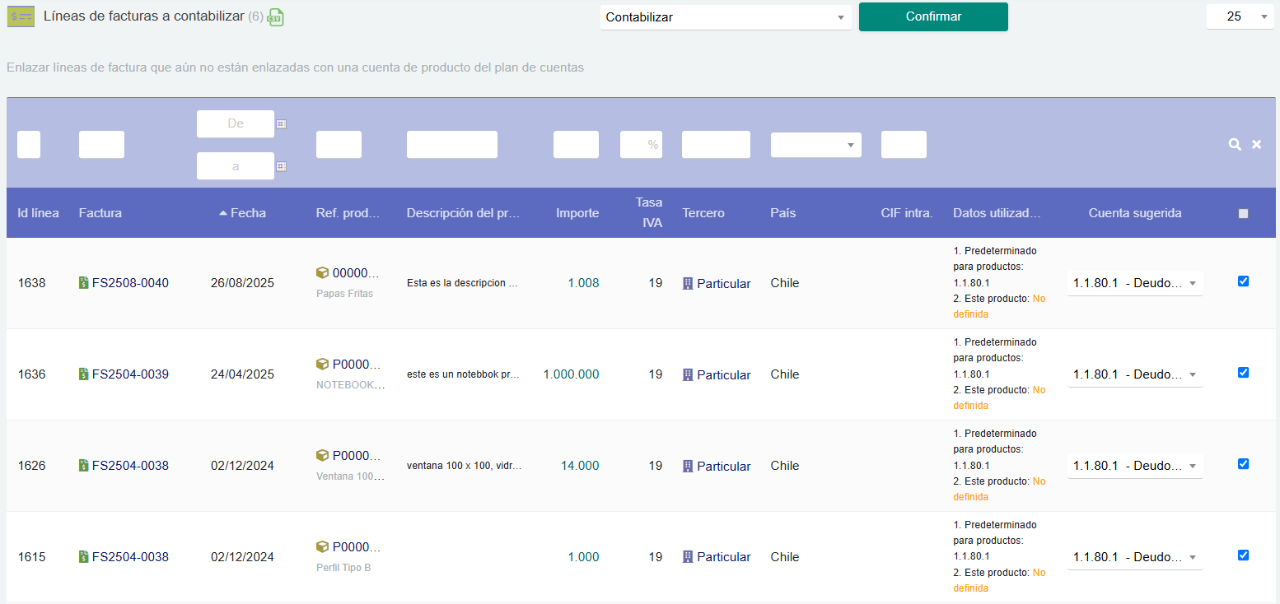Open the Contabilizar action dropdown
This screenshot has width=1280, height=604.
click(x=725, y=17)
